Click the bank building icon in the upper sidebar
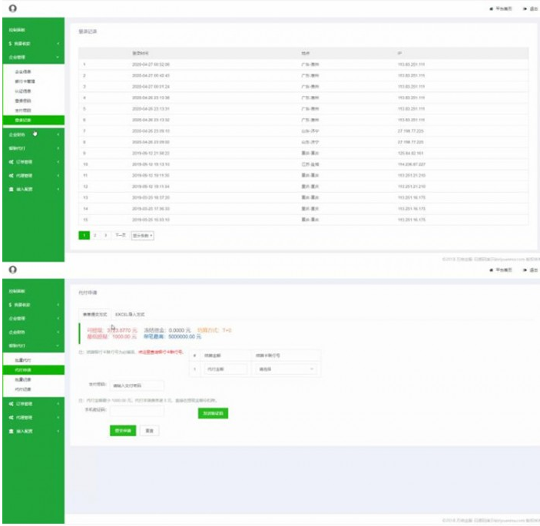The image size is (540, 526). [x=11, y=190]
